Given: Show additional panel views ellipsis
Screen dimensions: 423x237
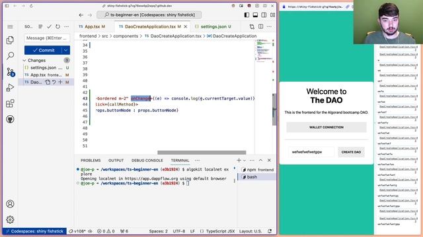Looking at the screenshot, I should (197, 160).
